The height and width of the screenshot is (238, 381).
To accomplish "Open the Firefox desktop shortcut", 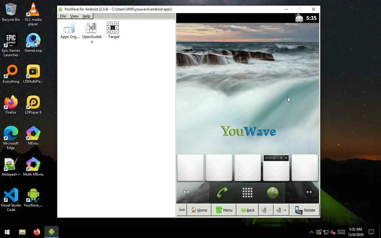I will (11, 105).
